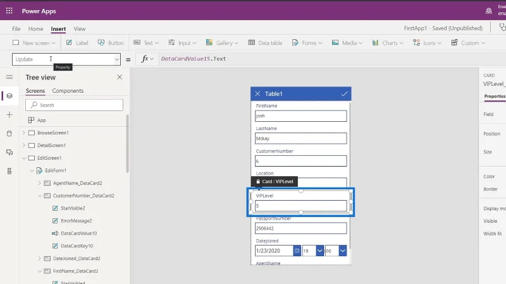Open the Text controls dropdown

coord(146,43)
